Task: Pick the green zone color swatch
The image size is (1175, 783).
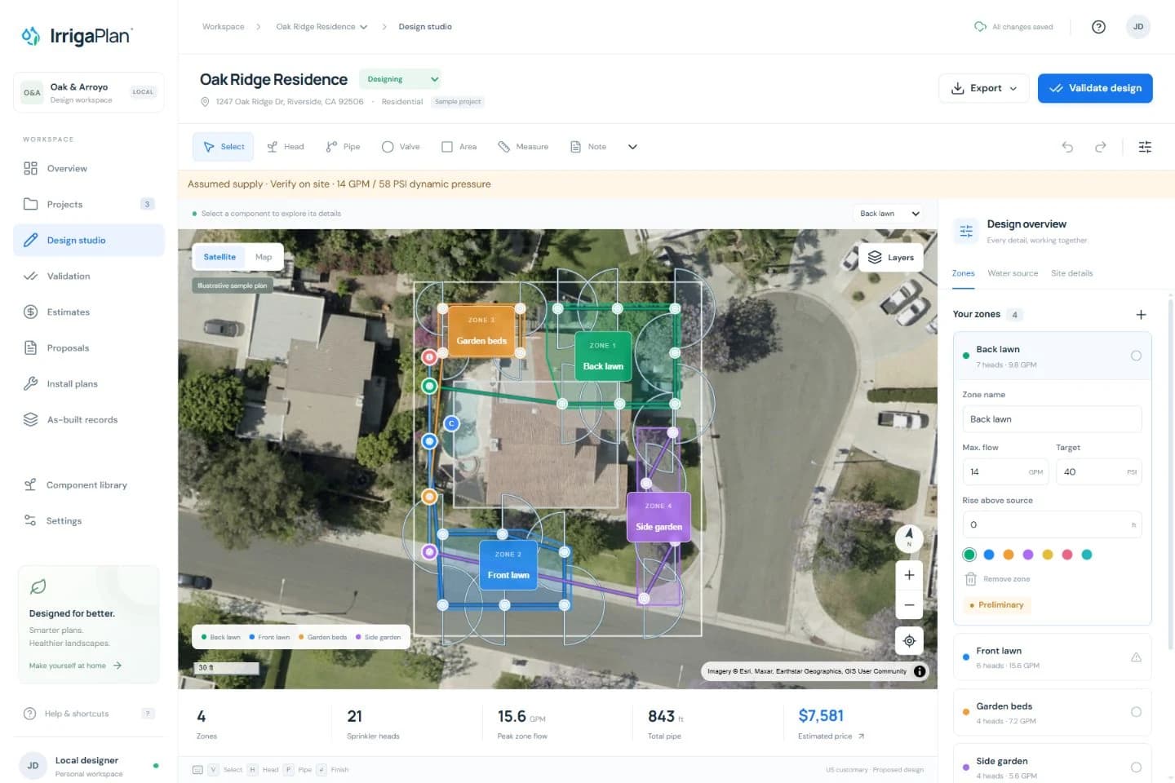Action: pos(969,555)
